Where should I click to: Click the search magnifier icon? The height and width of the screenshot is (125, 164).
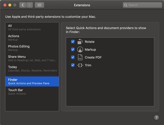click(x=126, y=5)
